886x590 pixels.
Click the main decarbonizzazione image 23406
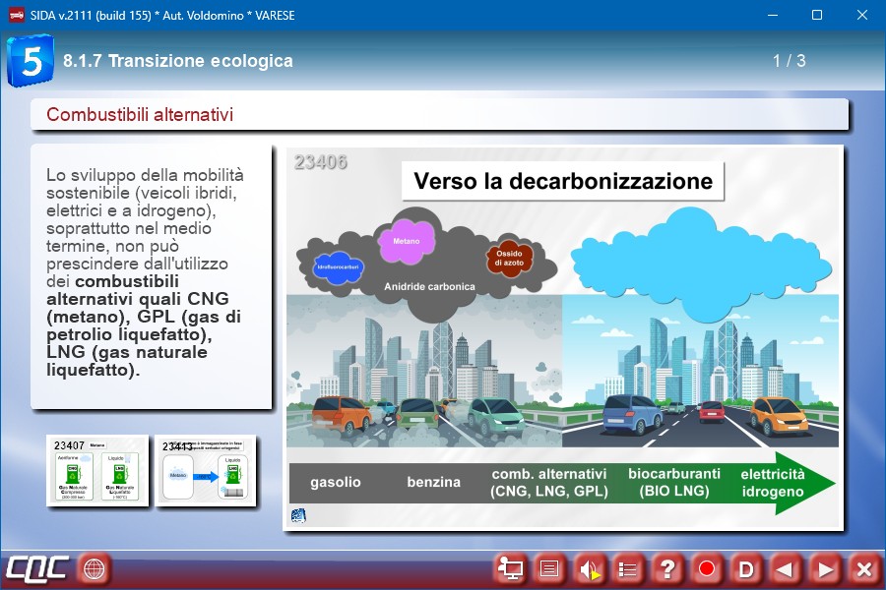562,338
